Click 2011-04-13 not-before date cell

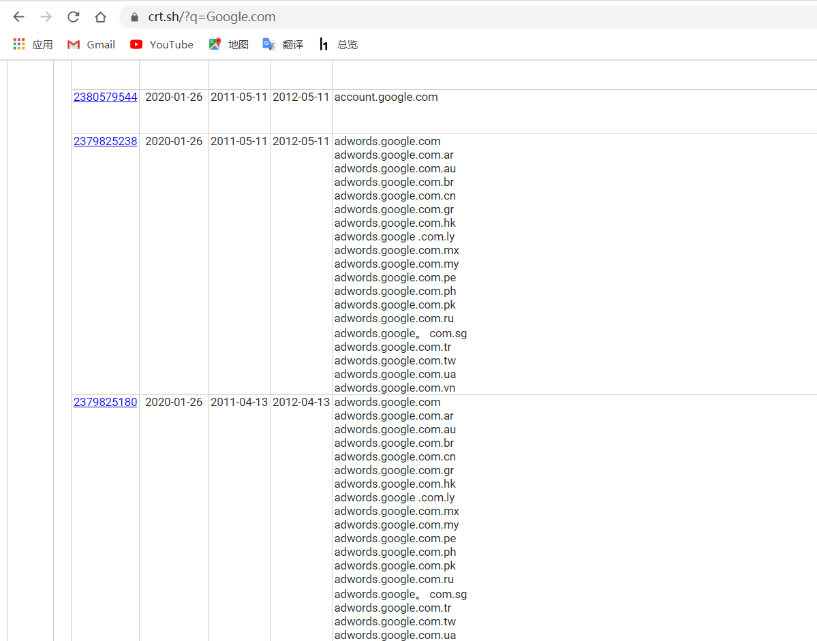(239, 402)
